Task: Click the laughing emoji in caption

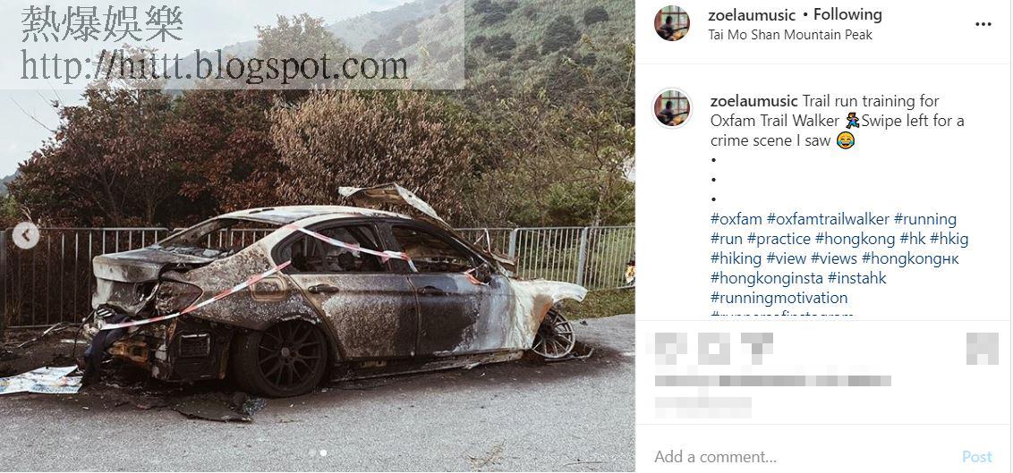Action: click(845, 140)
